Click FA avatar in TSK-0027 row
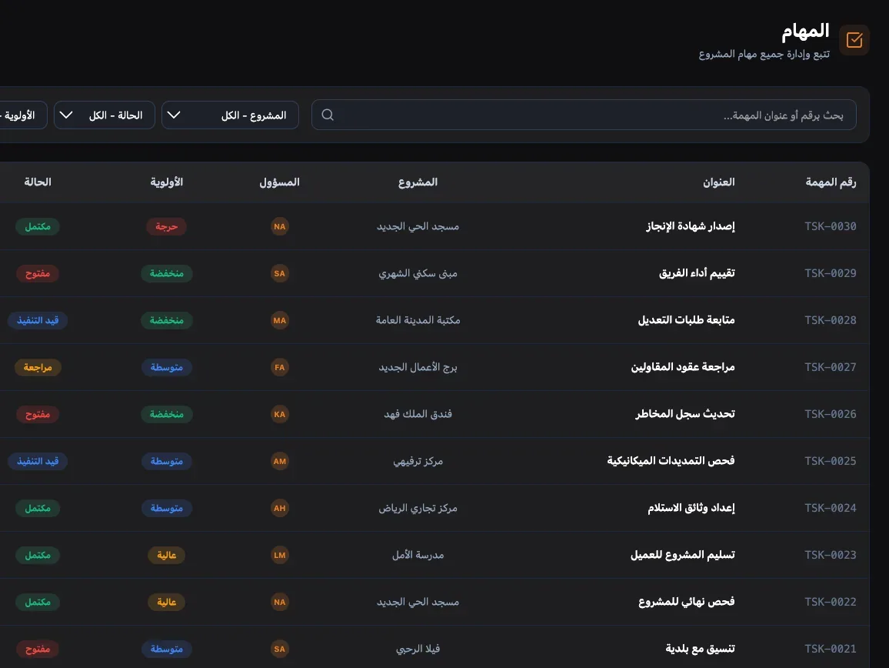This screenshot has width=889, height=668. point(279,367)
